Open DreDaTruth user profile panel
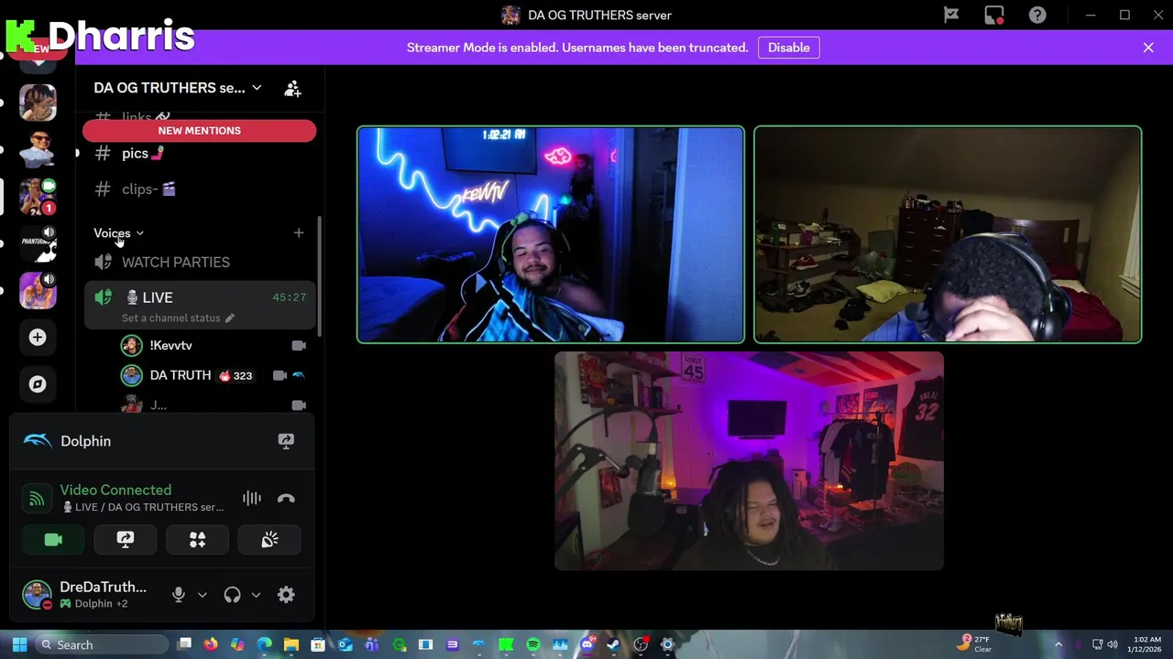The image size is (1173, 659). pos(84,595)
